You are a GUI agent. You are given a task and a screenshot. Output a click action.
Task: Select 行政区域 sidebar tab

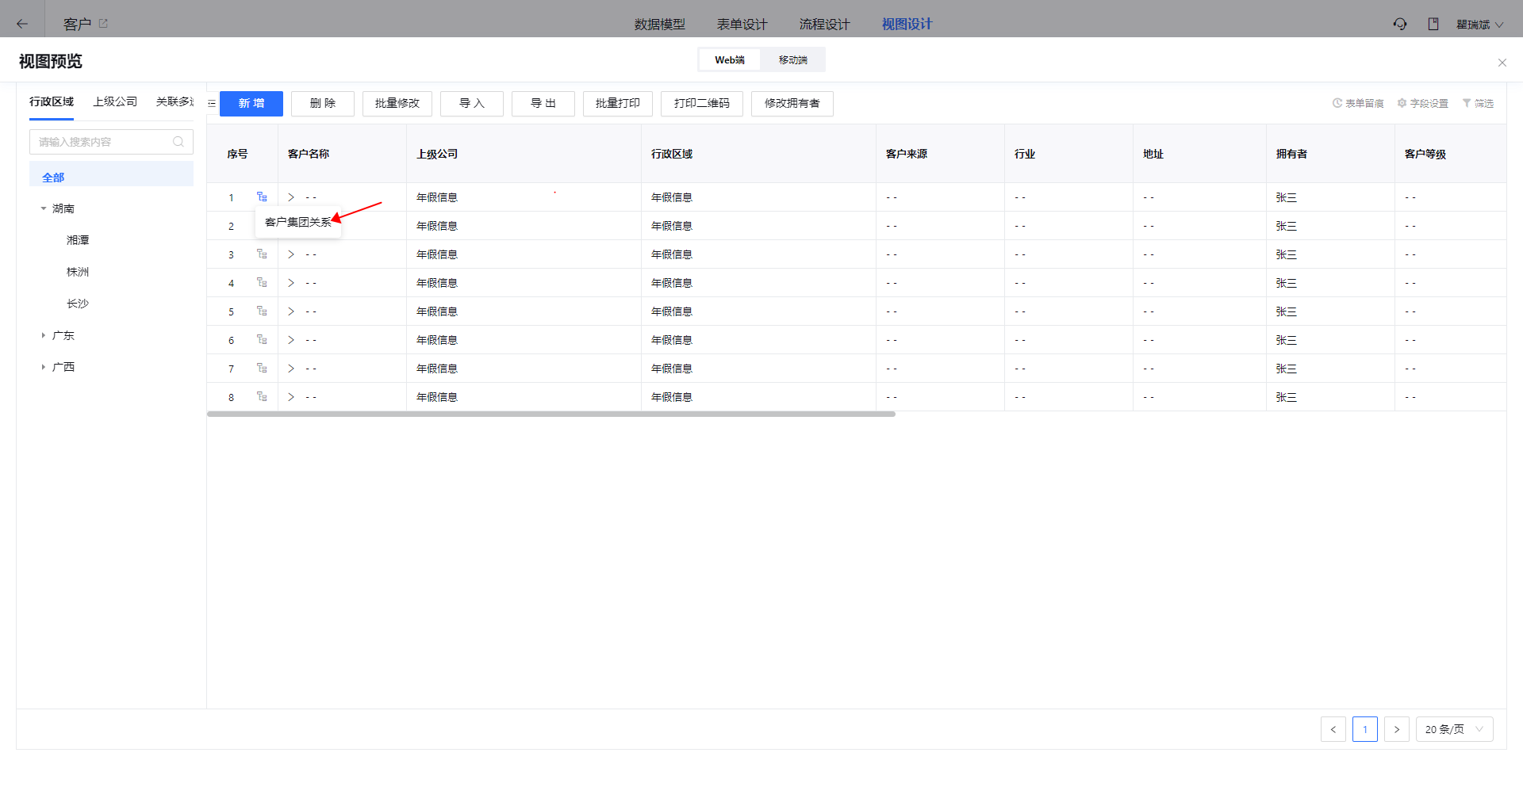[52, 101]
